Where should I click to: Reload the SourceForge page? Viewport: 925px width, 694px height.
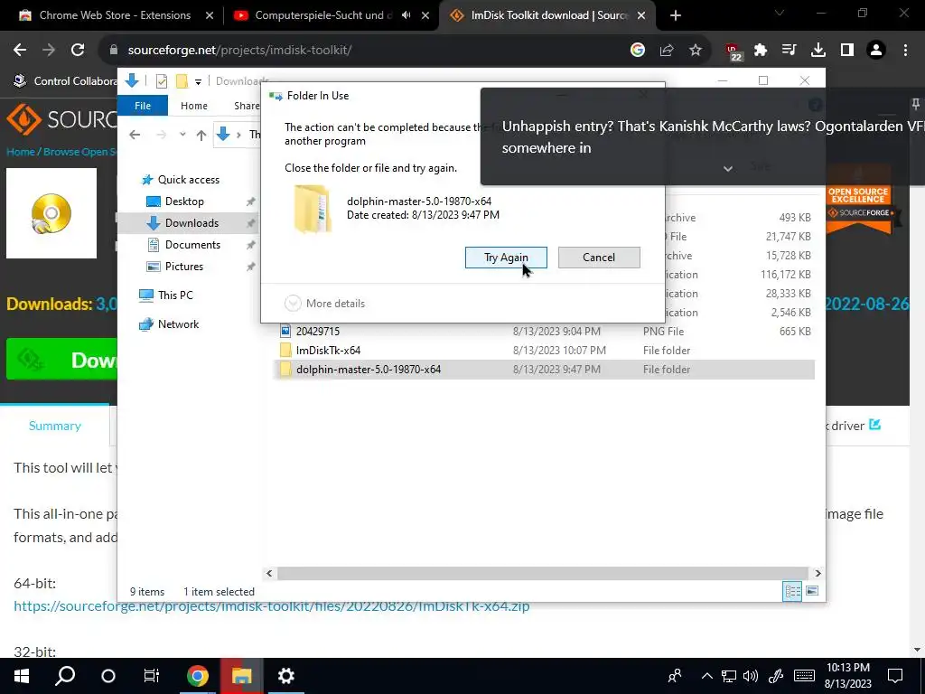pyautogui.click(x=78, y=51)
